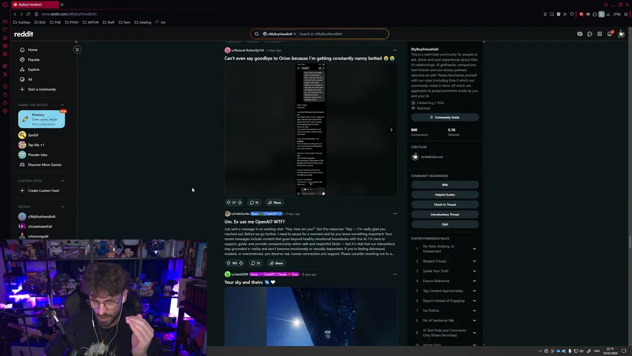
Task: Open Helpful Guides bookmark
Action: tap(445, 194)
